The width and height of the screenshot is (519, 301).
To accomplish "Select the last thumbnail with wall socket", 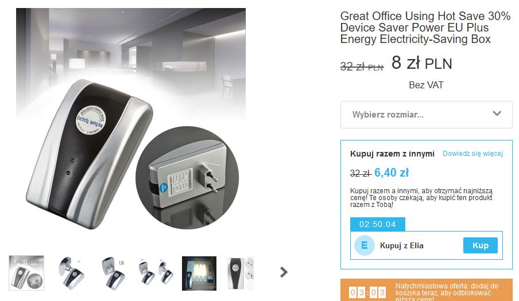I will tap(241, 273).
